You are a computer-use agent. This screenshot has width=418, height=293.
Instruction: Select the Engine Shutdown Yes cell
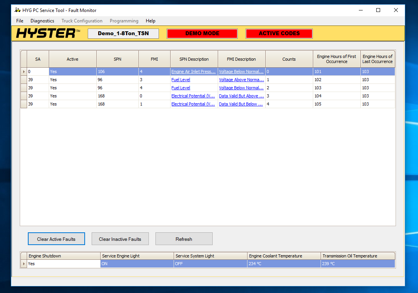coord(63,264)
